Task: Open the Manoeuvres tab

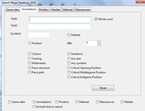Action: pyautogui.click(x=83, y=10)
